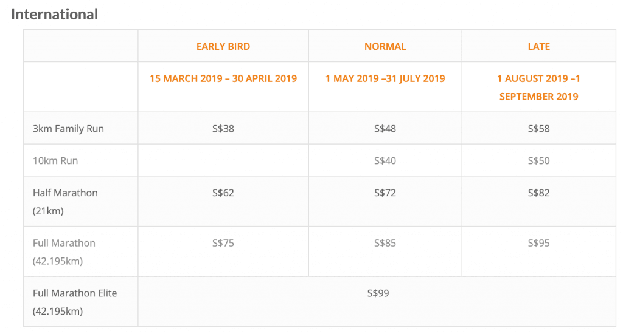This screenshot has width=623, height=334.
Task: Click the S$40 10km Run price
Action: [385, 161]
